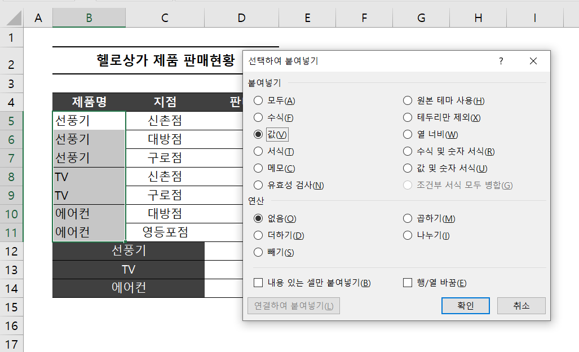Select column H header
This screenshot has height=352, width=579.
pos(478,18)
